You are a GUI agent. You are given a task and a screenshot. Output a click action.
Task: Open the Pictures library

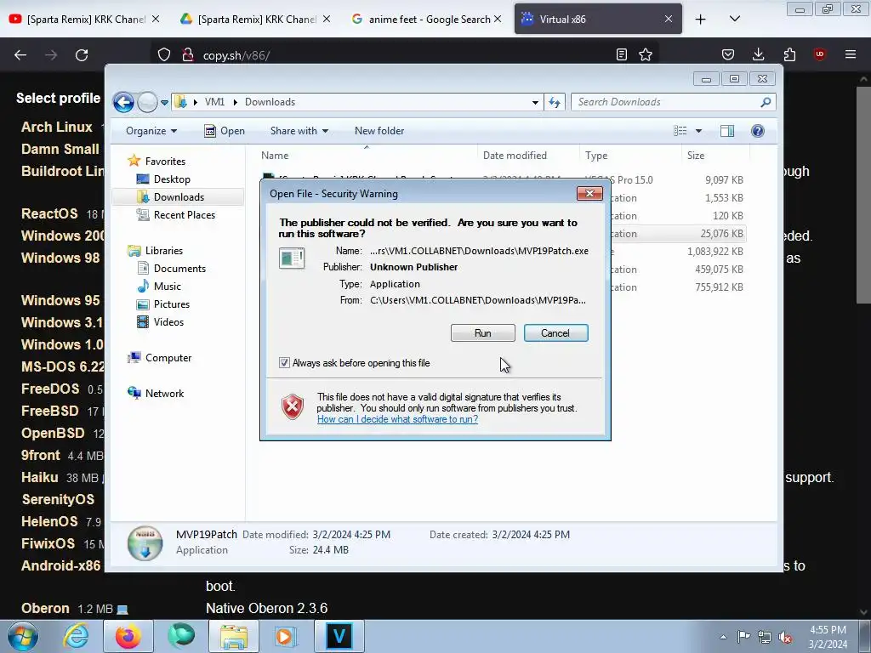click(171, 304)
